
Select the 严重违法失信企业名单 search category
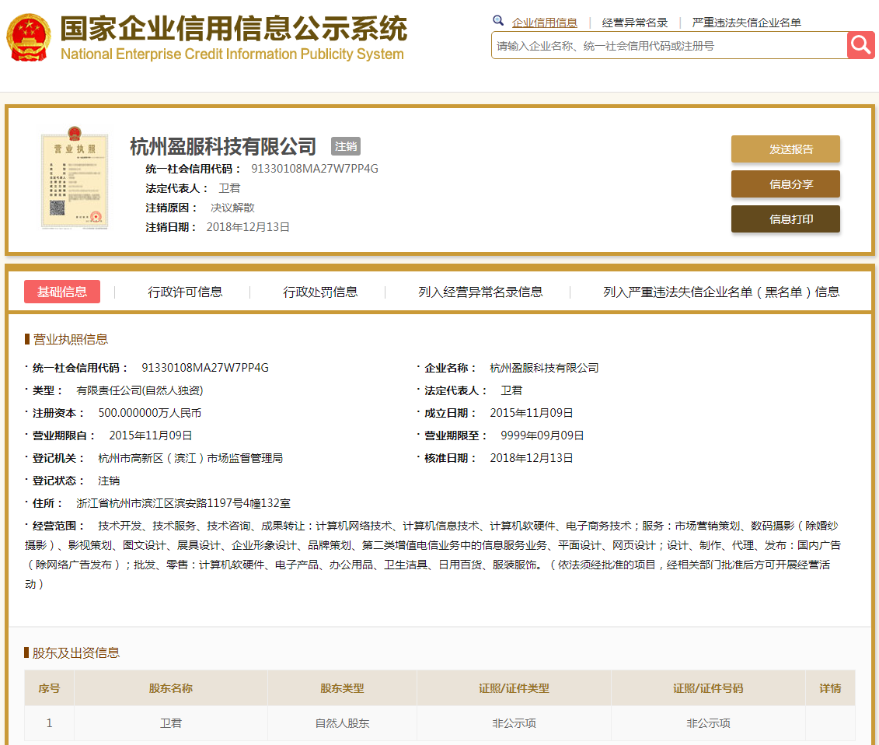pos(746,23)
